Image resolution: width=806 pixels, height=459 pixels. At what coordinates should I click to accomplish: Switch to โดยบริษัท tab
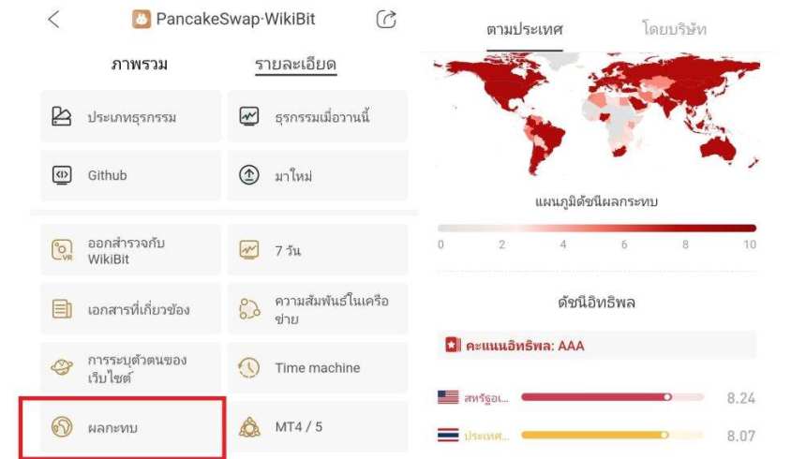[675, 29]
